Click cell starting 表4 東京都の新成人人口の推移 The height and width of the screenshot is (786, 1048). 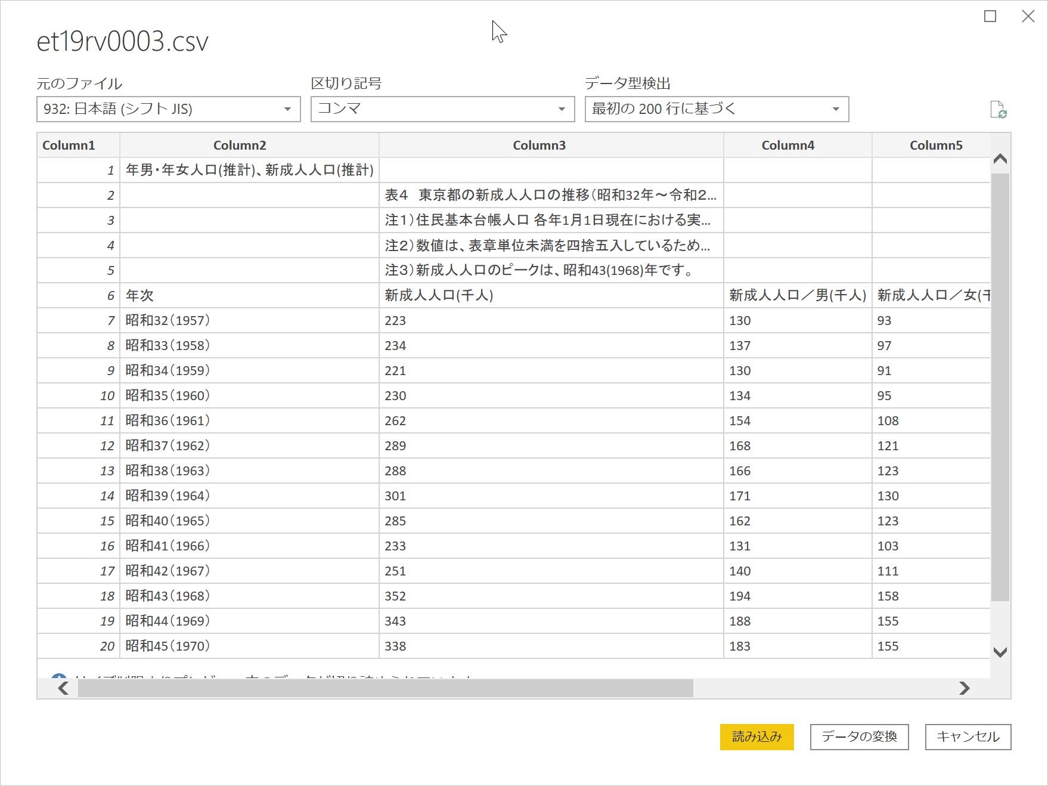(x=551, y=196)
